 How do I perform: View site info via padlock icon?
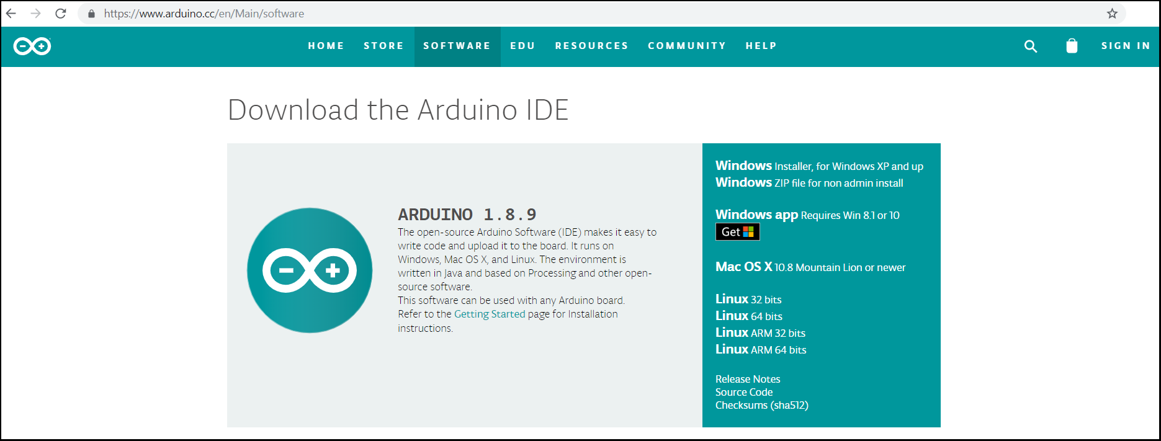point(91,14)
